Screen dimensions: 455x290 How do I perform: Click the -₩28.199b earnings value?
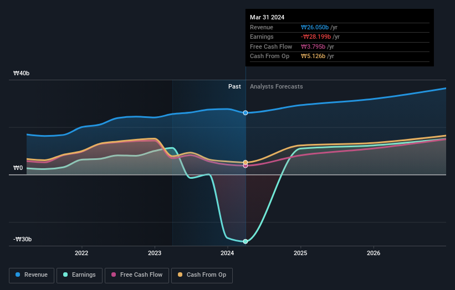316,37
